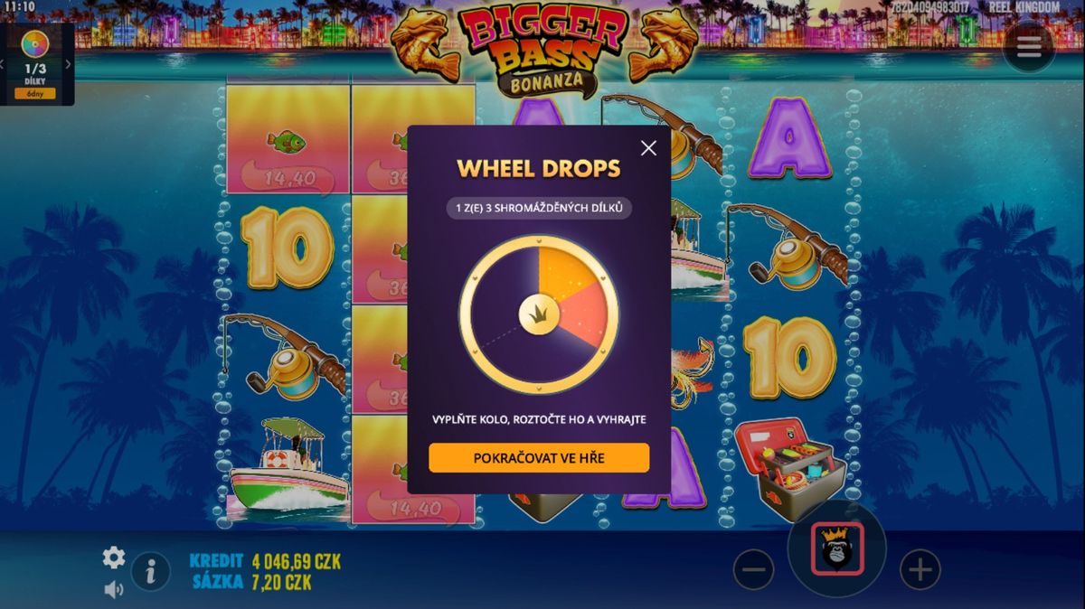Go to previous widget with left chevron
The height and width of the screenshot is (609, 1085).
click(3, 64)
